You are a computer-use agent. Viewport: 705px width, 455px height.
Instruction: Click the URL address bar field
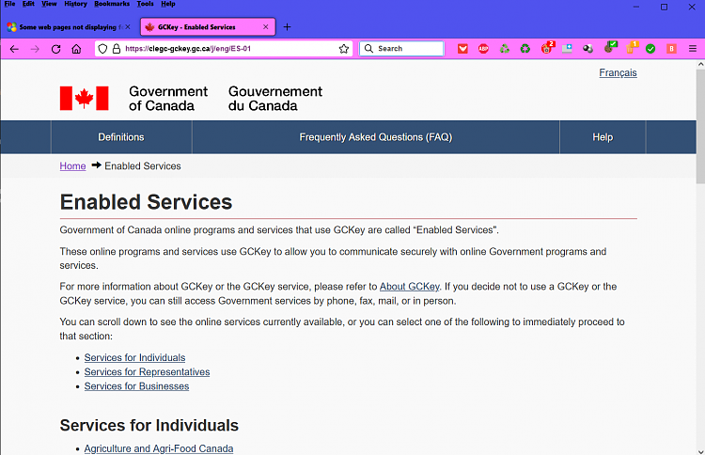pyautogui.click(x=224, y=49)
